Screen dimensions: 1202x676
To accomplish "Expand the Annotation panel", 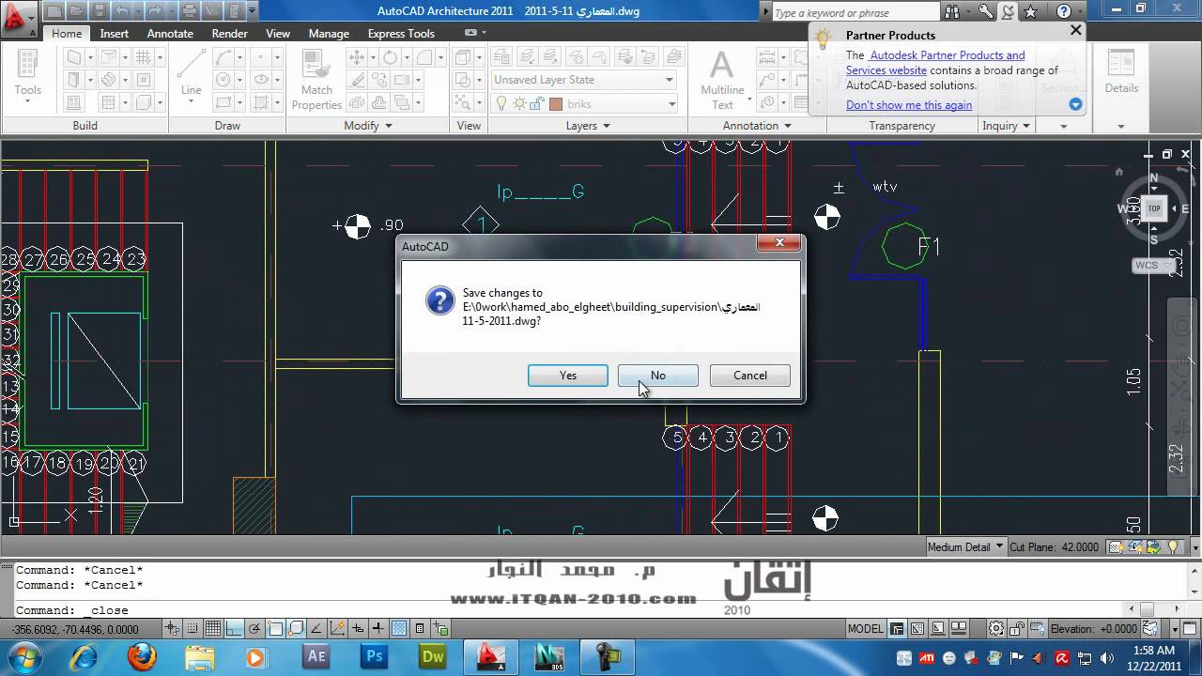I will tap(757, 125).
